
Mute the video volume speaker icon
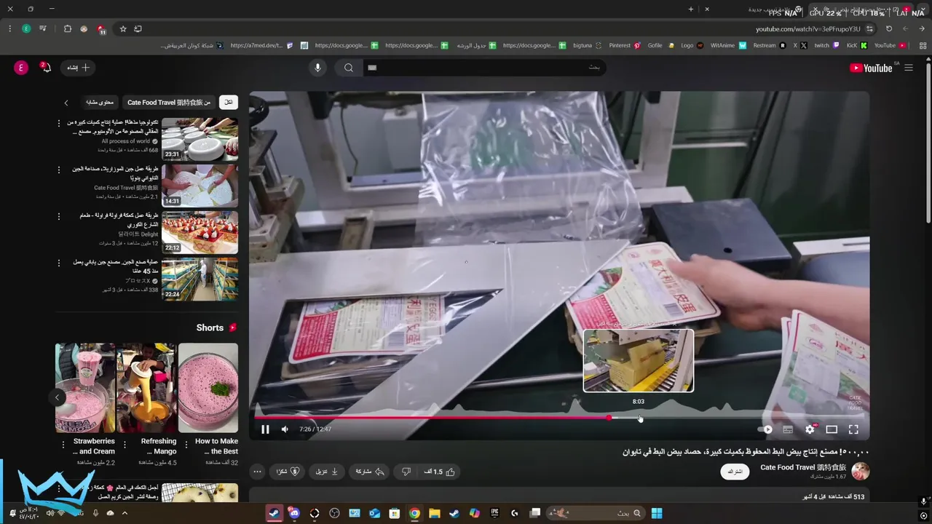pyautogui.click(x=285, y=429)
